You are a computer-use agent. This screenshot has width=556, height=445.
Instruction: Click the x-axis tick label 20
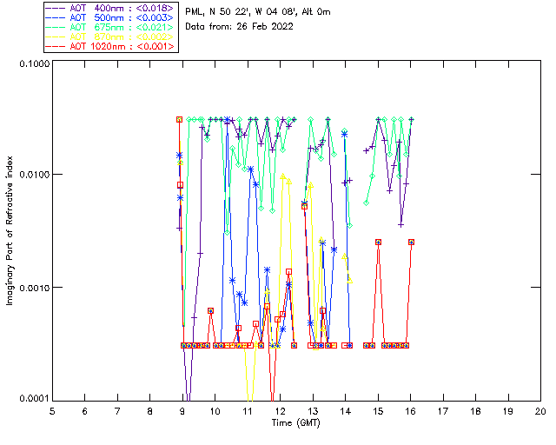coord(540,411)
